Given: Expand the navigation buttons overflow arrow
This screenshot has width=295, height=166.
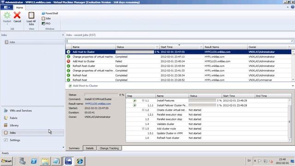Looking at the screenshot, I should click(x=63, y=147).
